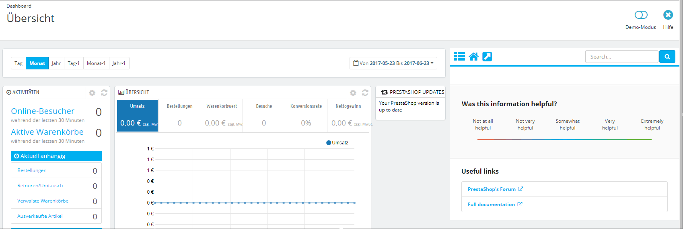683x229 pixels.
Task: Open Verwaiste Warenkörbe pending item
Action: pyautogui.click(x=43, y=201)
